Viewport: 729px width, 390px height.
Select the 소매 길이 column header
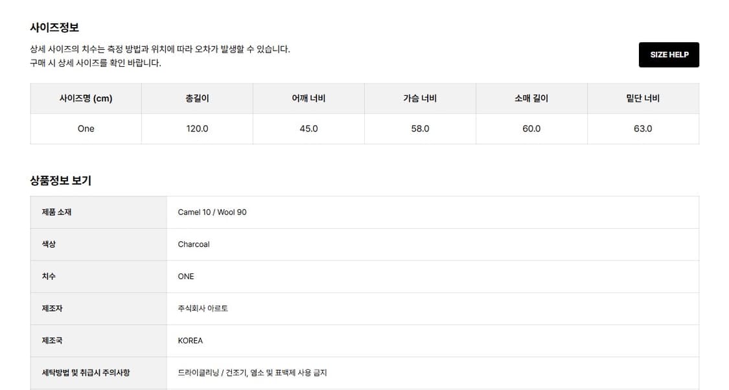point(531,98)
